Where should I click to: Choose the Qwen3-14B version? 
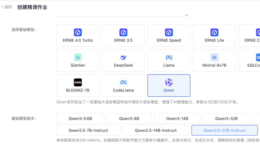point(177,118)
